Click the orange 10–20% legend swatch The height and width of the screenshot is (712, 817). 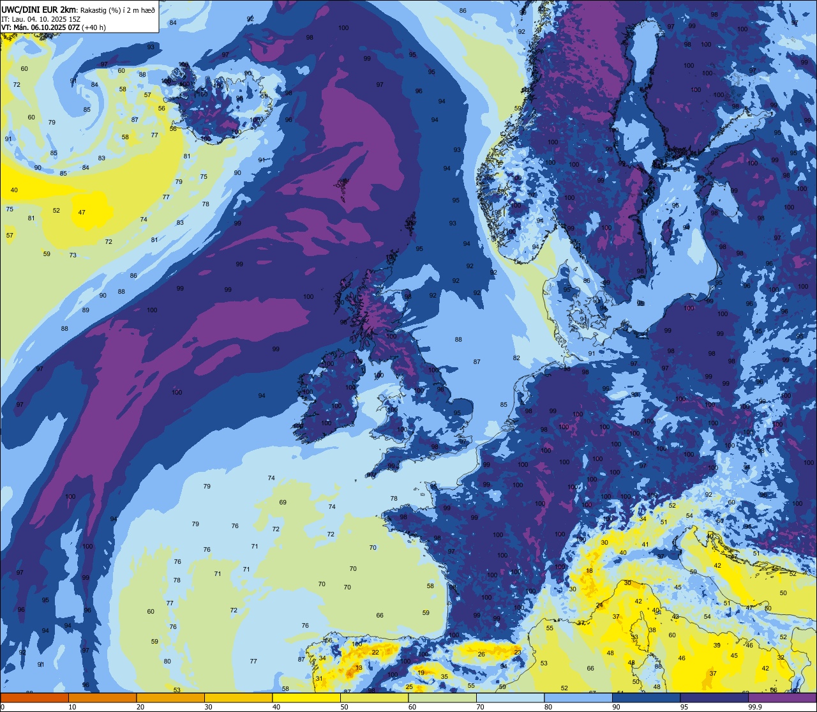pyautogui.click(x=102, y=697)
